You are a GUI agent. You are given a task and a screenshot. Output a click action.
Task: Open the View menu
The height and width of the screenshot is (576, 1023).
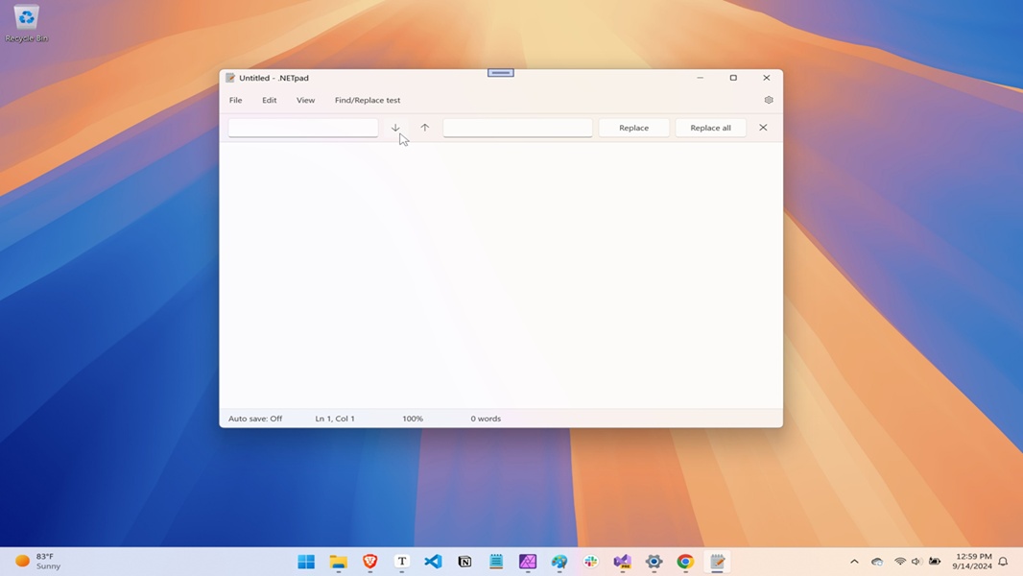pyautogui.click(x=305, y=100)
